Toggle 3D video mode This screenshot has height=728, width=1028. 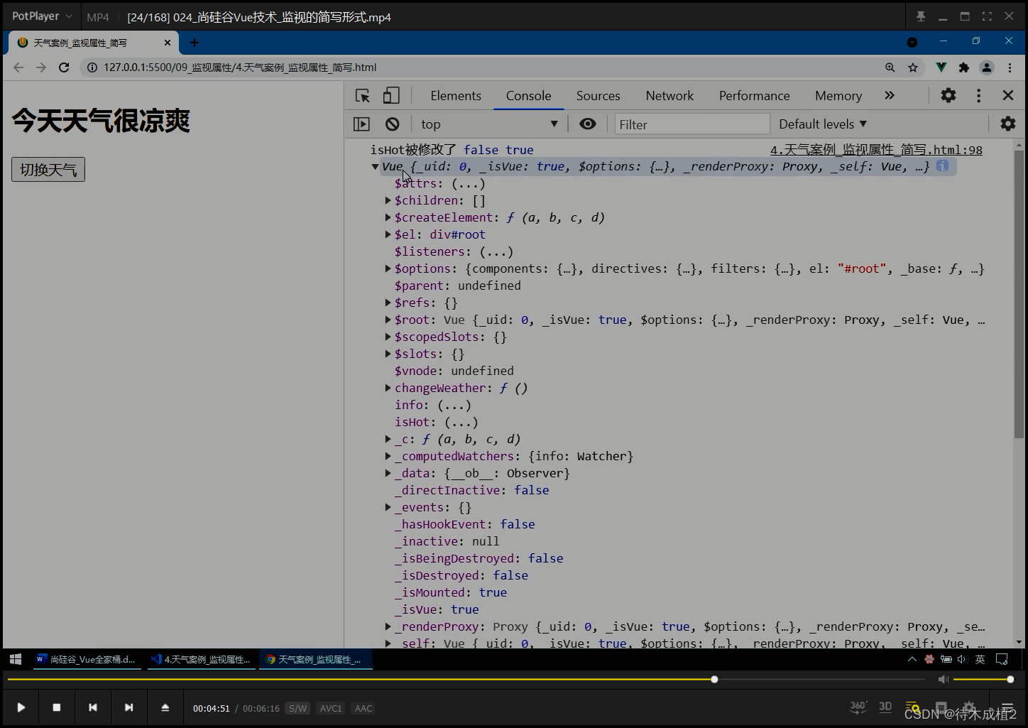coord(885,707)
